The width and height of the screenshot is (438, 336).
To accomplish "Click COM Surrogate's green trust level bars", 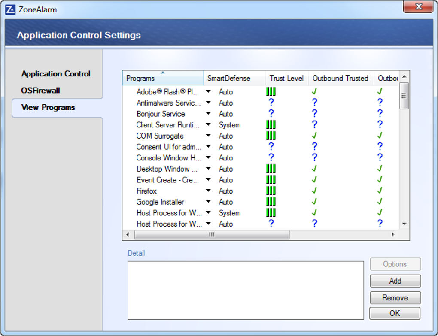I will point(271,136).
